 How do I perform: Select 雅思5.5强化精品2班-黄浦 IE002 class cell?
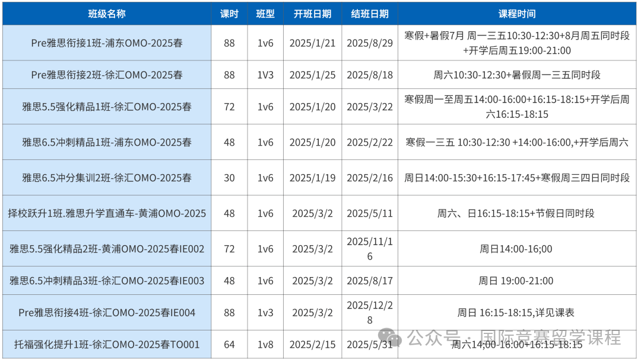click(107, 249)
